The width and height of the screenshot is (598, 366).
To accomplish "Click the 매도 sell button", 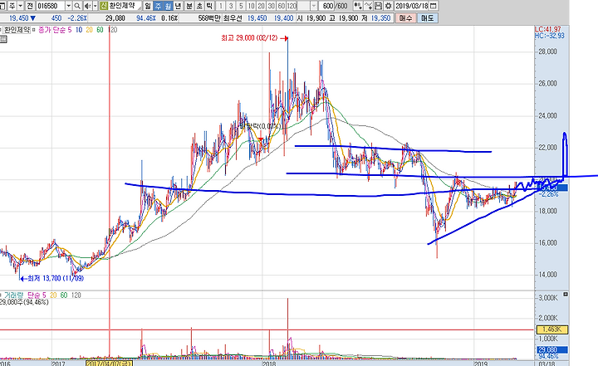I will point(428,18).
